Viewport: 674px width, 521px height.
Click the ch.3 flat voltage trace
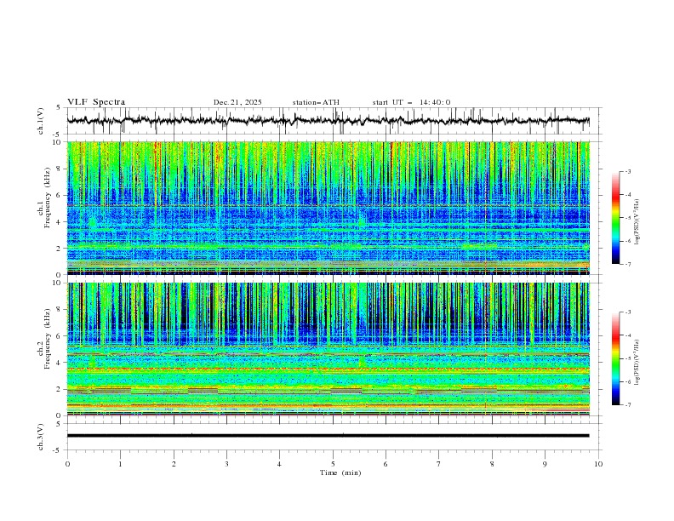[x=328, y=436]
